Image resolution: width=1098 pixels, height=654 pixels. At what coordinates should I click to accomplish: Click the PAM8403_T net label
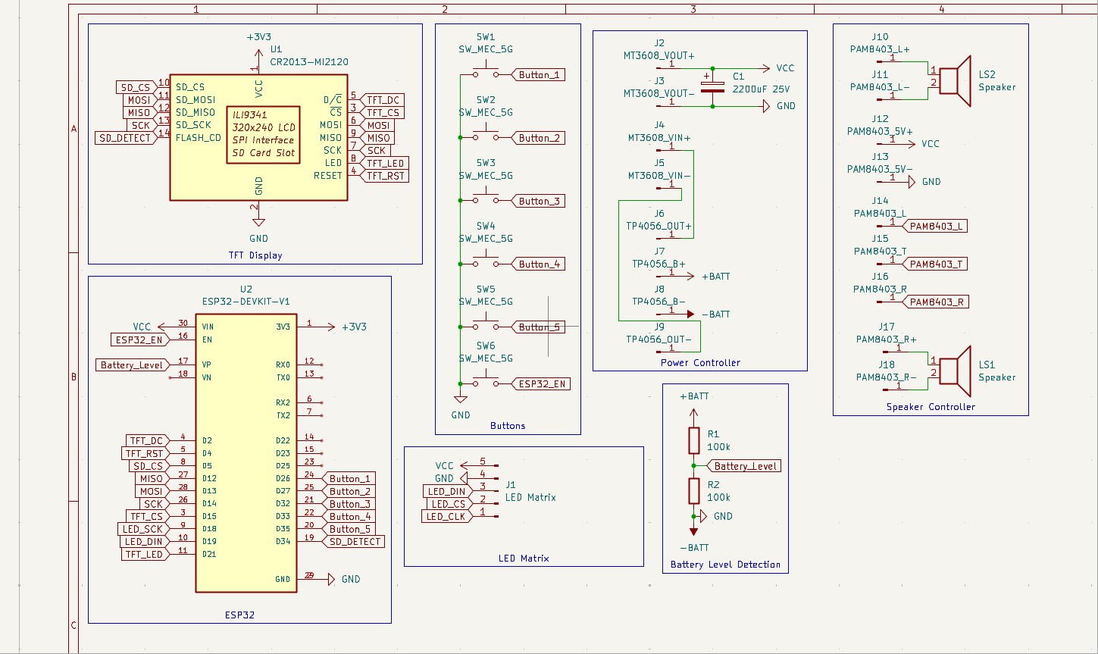click(x=936, y=264)
